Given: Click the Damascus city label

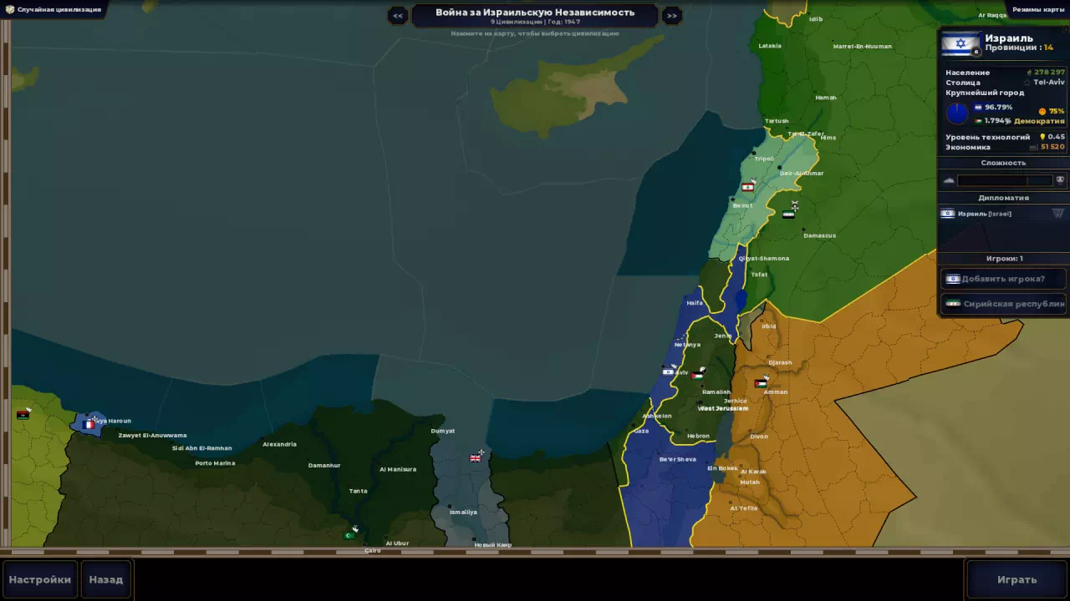Looking at the screenshot, I should tap(819, 235).
